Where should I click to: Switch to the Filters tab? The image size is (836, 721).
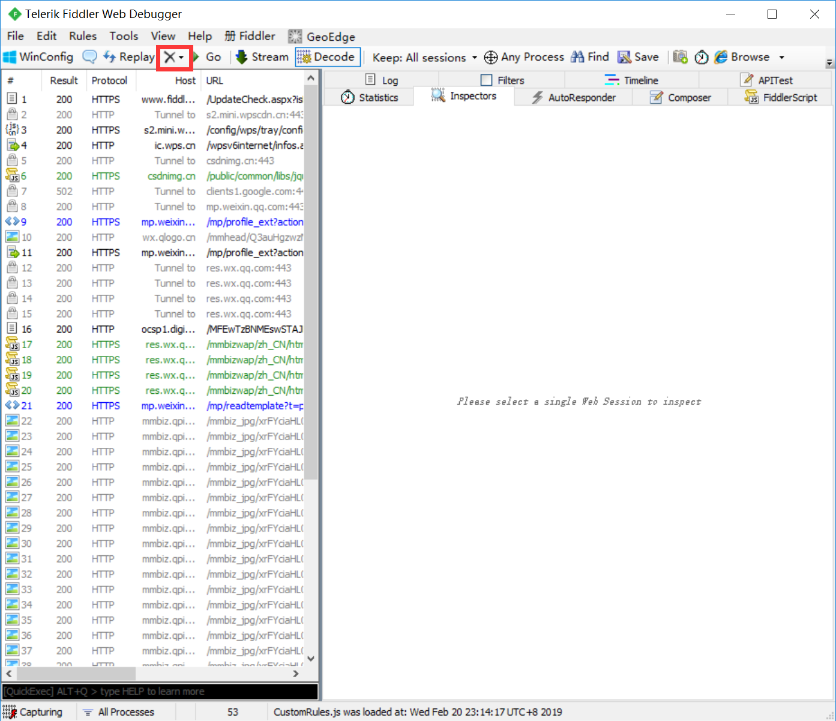point(502,80)
